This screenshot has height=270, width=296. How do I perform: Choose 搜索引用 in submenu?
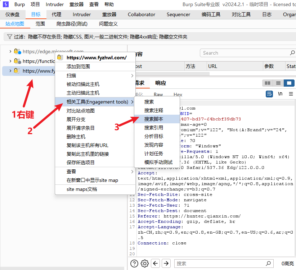pos(157,128)
